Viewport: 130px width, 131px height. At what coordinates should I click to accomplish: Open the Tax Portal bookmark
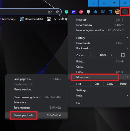pyautogui.click(x=8, y=19)
